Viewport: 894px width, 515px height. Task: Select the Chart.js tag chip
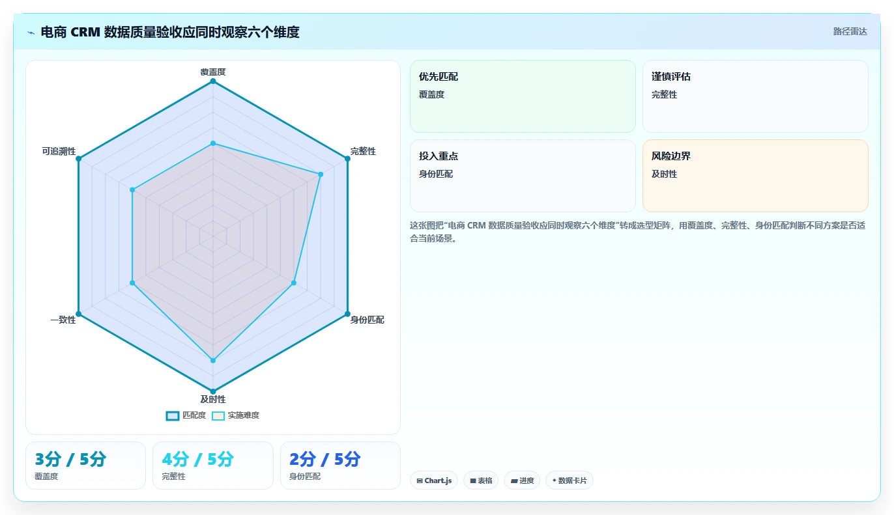[434, 480]
